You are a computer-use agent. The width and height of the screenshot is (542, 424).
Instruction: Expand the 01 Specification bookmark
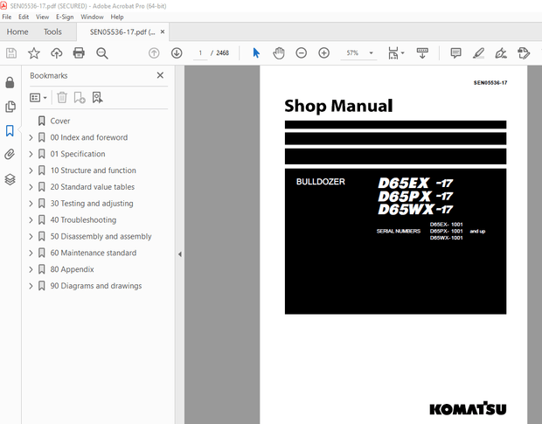[x=31, y=154]
